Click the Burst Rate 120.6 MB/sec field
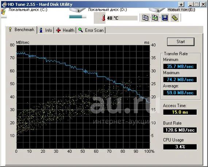This screenshot has width=208, height=167. (180, 130)
